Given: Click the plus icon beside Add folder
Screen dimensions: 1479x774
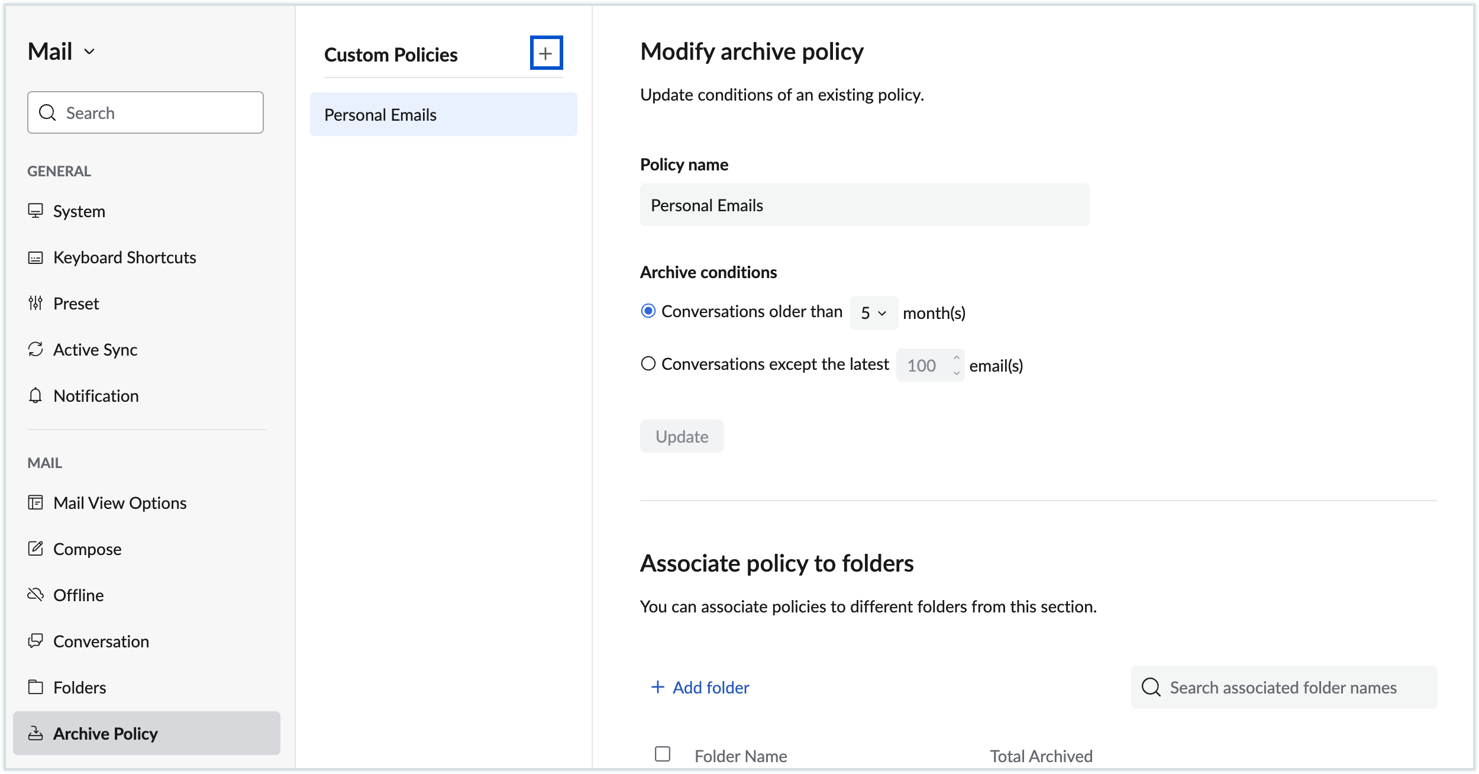Looking at the screenshot, I should point(658,687).
